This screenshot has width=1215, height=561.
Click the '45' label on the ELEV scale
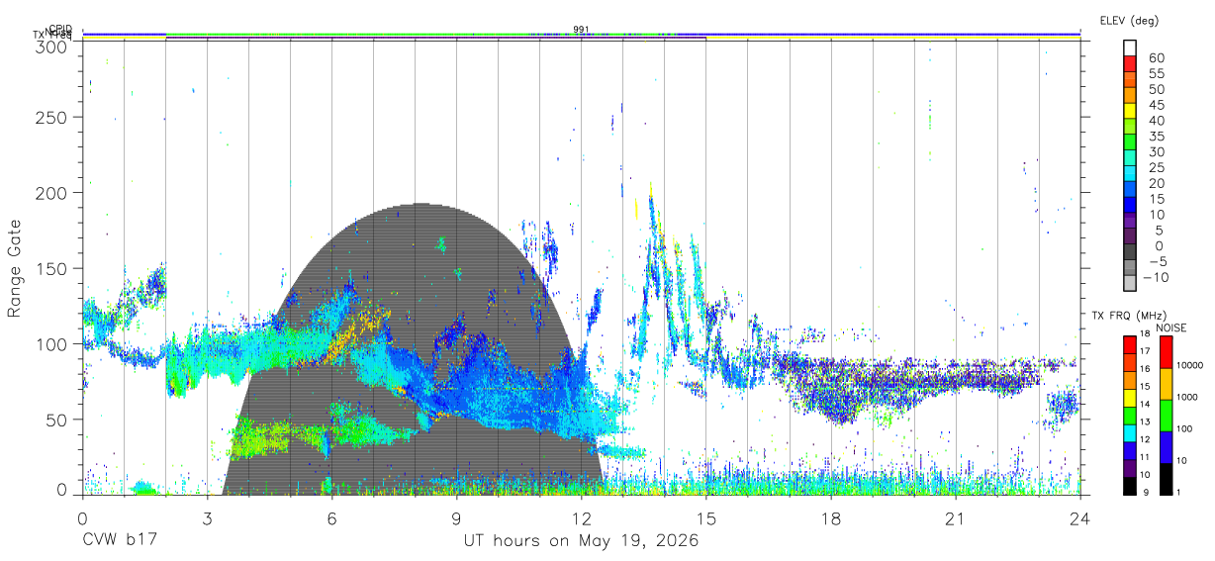1156,105
